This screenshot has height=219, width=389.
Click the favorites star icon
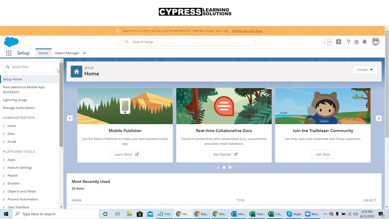pyautogui.click(x=325, y=42)
